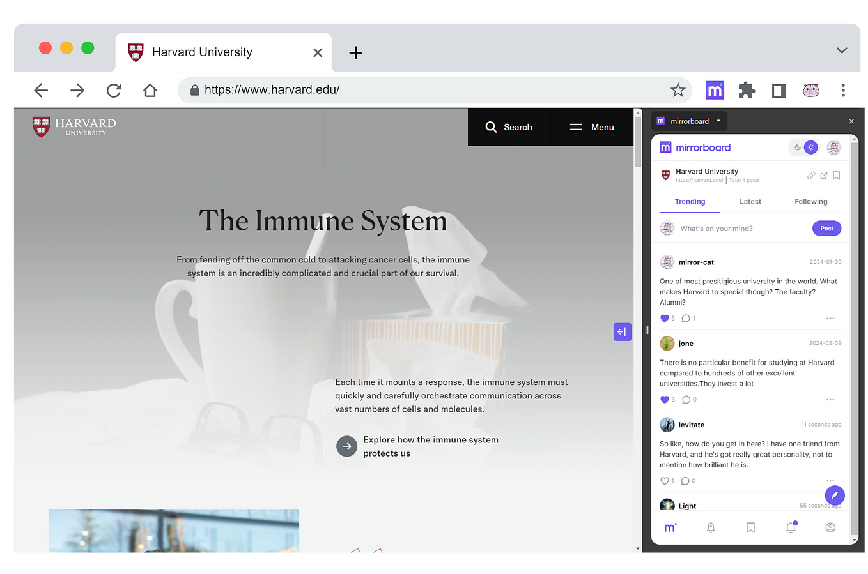Screen dimensions: 868x574
Task: Like levitate's post
Action: (x=665, y=481)
